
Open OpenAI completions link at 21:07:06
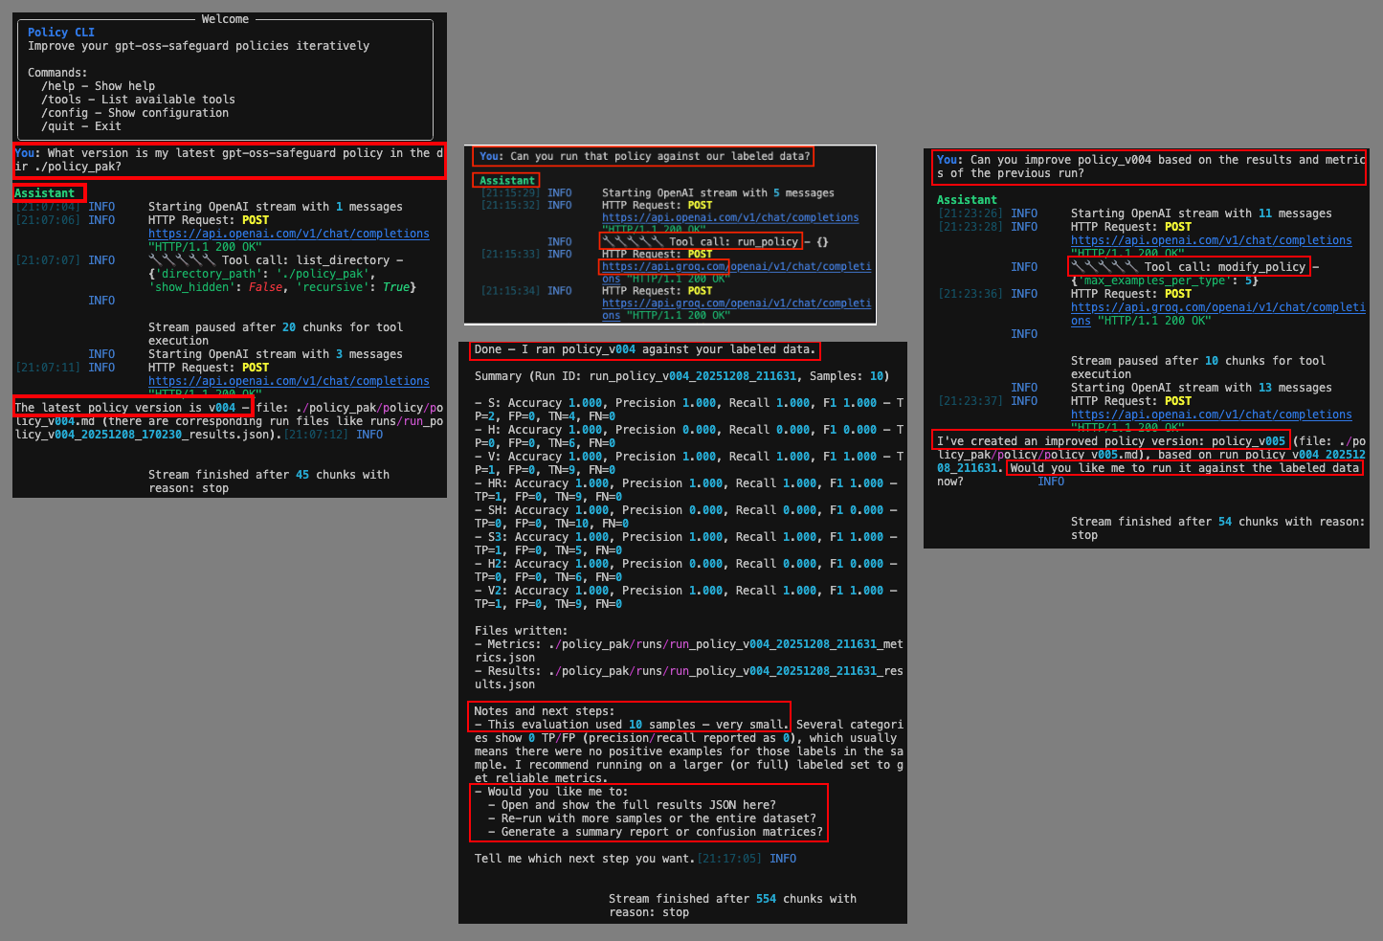pos(289,234)
